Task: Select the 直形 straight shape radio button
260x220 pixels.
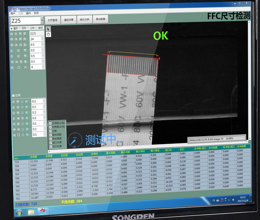Action: [11, 29]
